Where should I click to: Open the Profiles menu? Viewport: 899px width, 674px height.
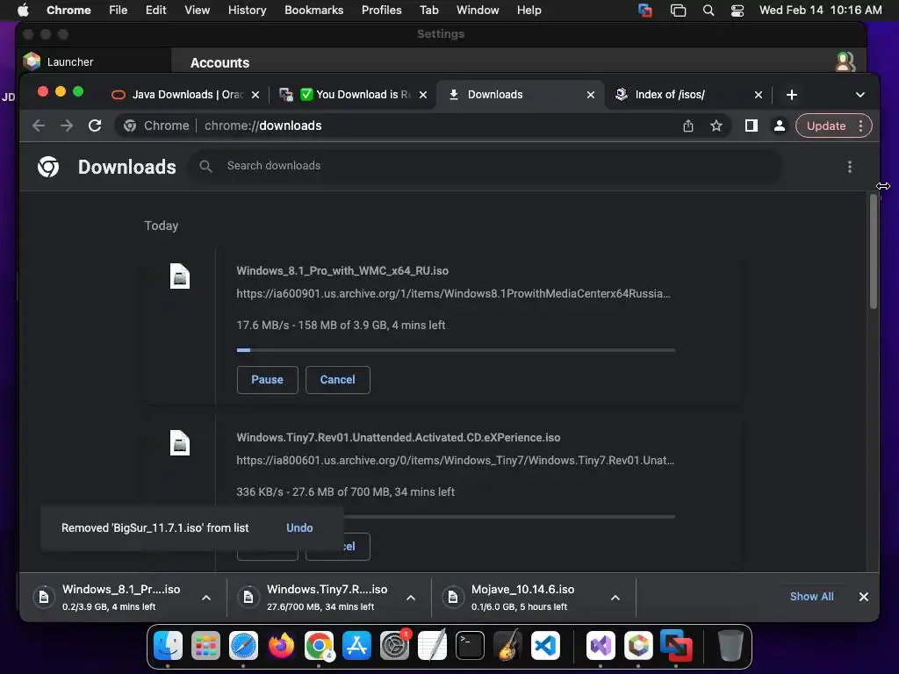[381, 11]
